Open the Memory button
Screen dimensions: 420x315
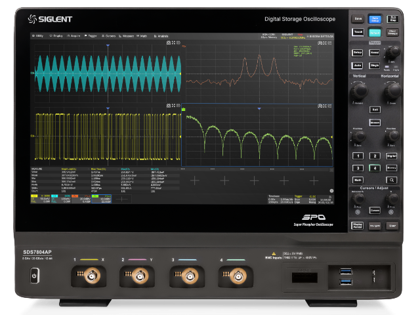click(x=392, y=168)
